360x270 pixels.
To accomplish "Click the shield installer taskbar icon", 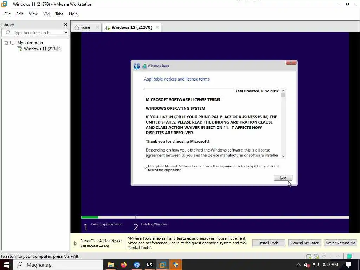I will point(176,265).
